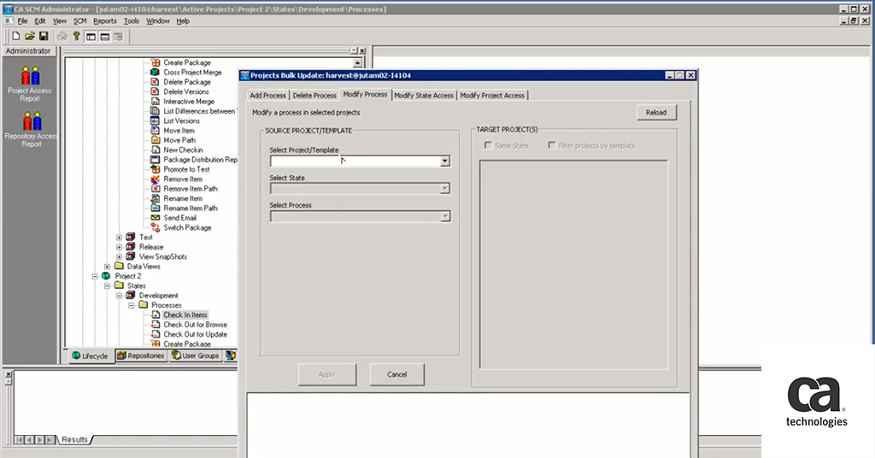Select the Send Email process icon

[x=155, y=218]
